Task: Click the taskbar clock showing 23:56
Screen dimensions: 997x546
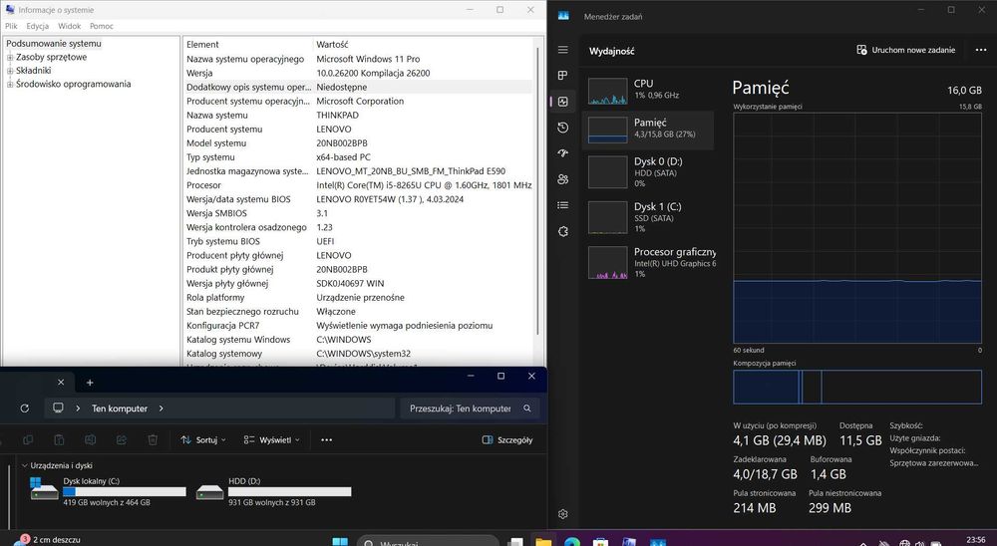Action: [x=975, y=540]
